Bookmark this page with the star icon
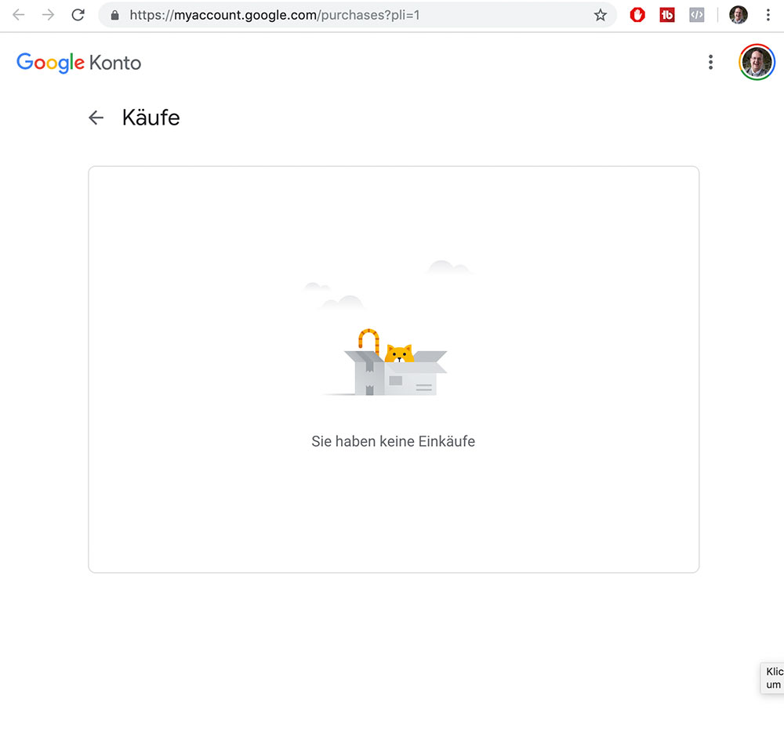Image resolution: width=784 pixels, height=739 pixels. pos(601,15)
